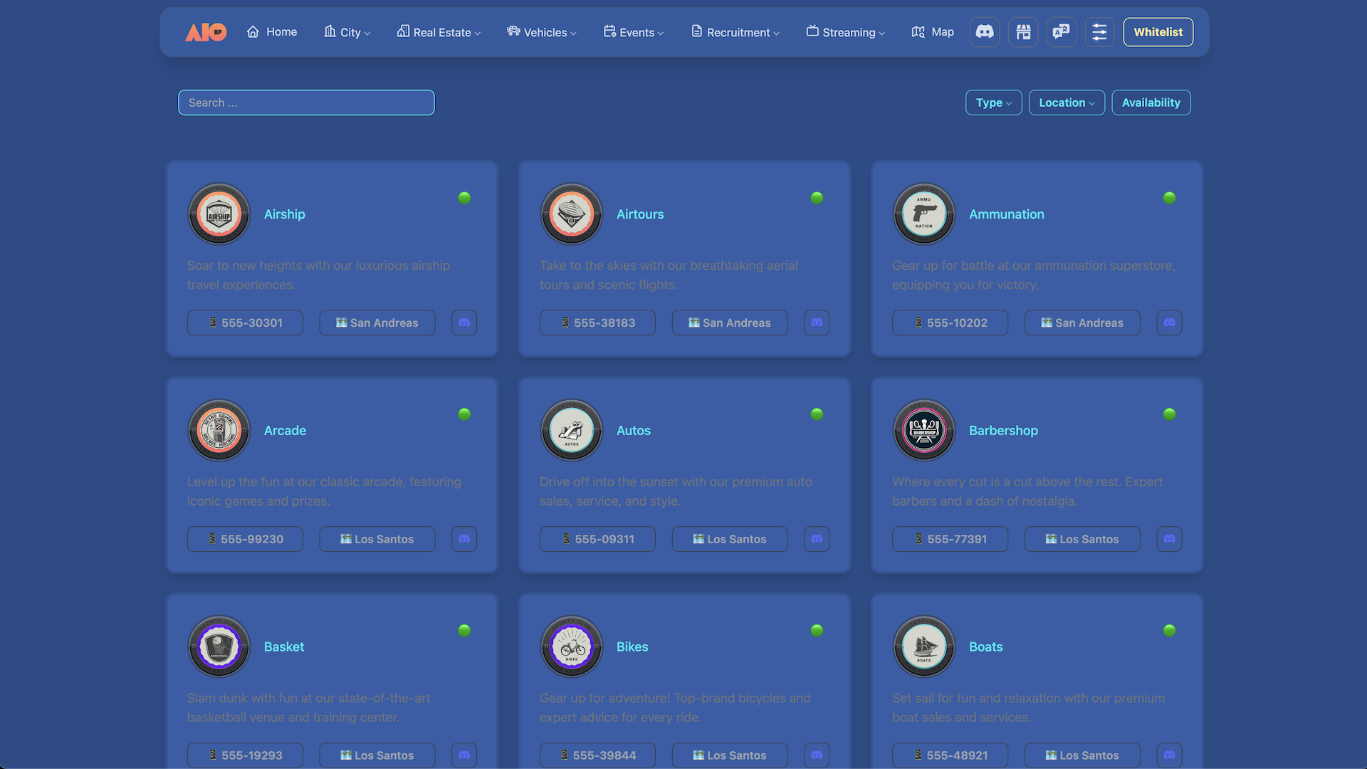Screen dimensions: 1367x769
Task: Open the Map menu item
Action: (933, 32)
